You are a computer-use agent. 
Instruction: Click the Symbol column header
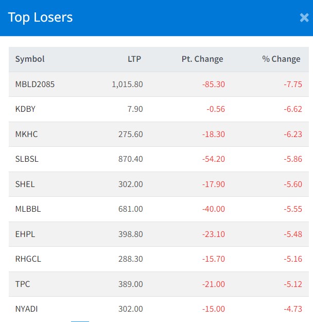coord(30,59)
